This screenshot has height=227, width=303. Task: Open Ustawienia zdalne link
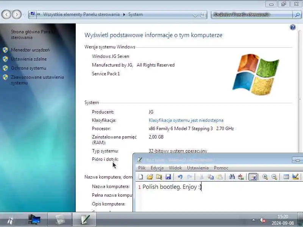pyautogui.click(x=29, y=59)
